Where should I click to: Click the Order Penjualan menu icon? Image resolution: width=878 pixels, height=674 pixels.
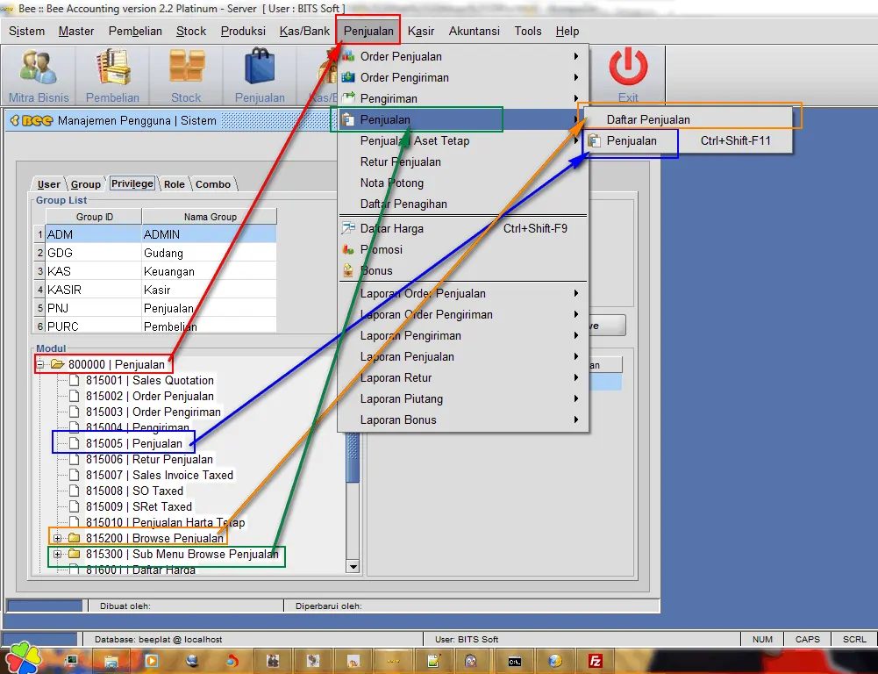point(348,56)
